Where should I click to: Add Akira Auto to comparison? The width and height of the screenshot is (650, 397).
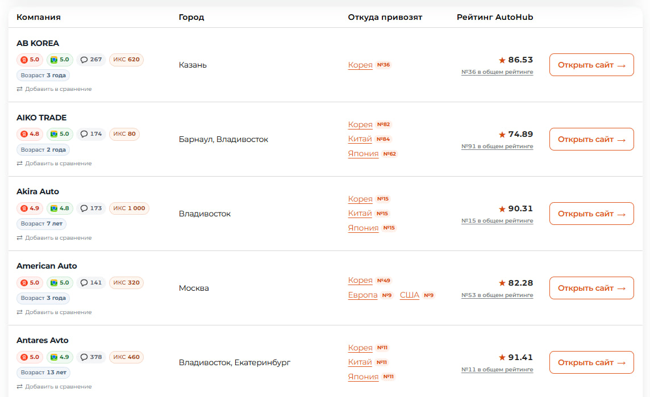coord(55,238)
